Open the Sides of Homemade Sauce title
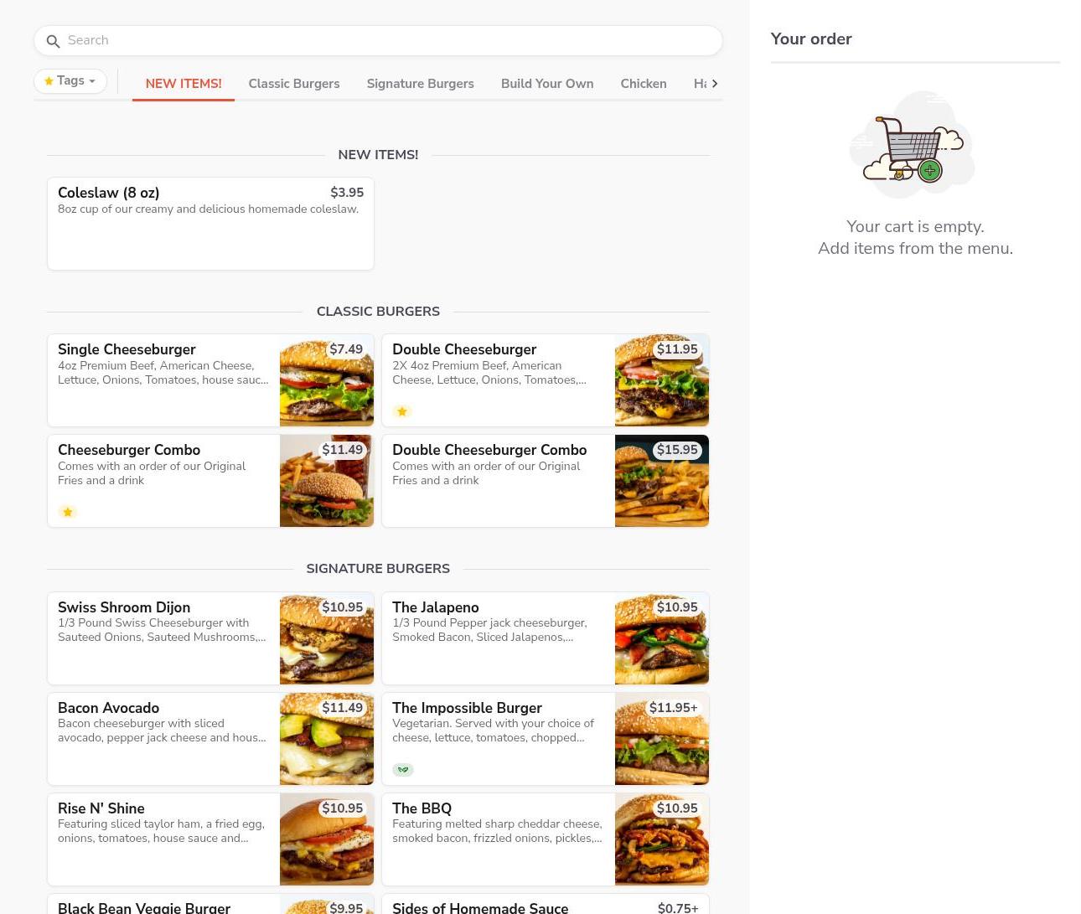1081x914 pixels. click(x=480, y=907)
